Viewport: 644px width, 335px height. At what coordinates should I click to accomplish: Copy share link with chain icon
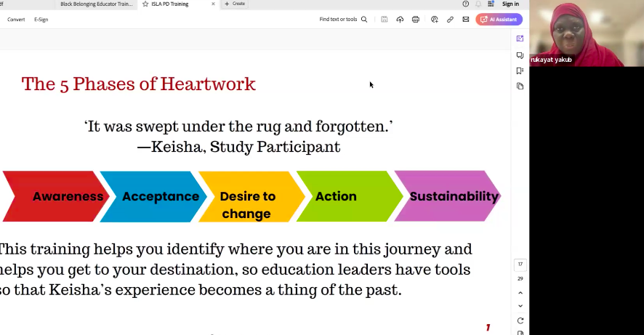pos(450,20)
